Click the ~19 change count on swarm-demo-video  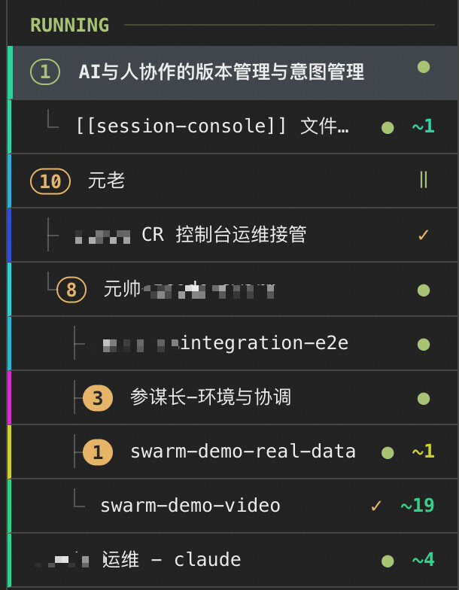click(418, 506)
